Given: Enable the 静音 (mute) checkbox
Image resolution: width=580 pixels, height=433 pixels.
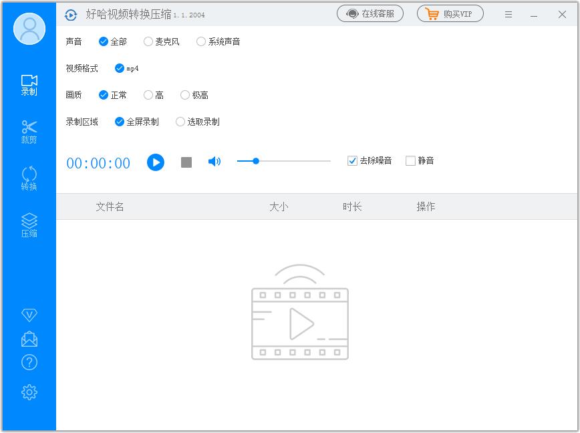Looking at the screenshot, I should point(410,161).
